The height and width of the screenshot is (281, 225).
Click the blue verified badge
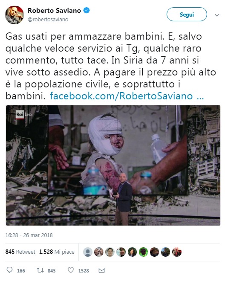pos(87,10)
